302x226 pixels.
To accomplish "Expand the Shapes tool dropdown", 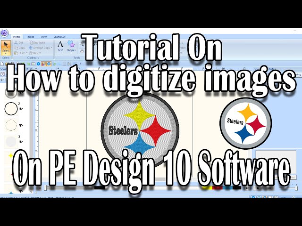I will (71, 53).
